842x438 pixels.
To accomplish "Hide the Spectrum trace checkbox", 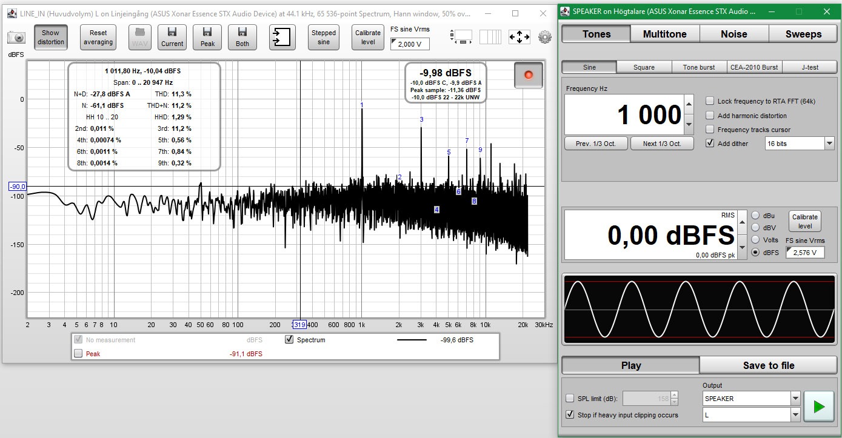I will click(x=289, y=340).
